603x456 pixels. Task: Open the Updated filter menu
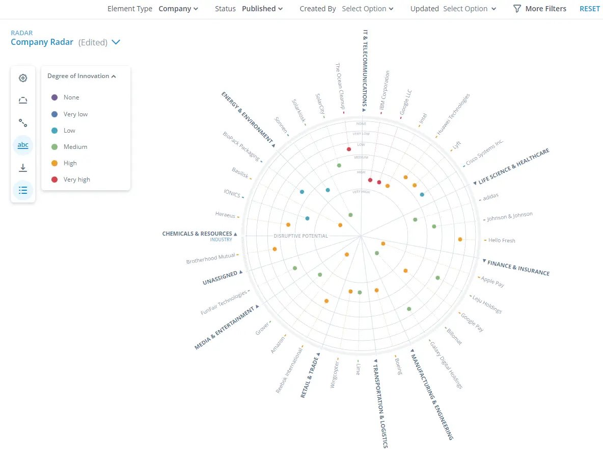tap(469, 9)
